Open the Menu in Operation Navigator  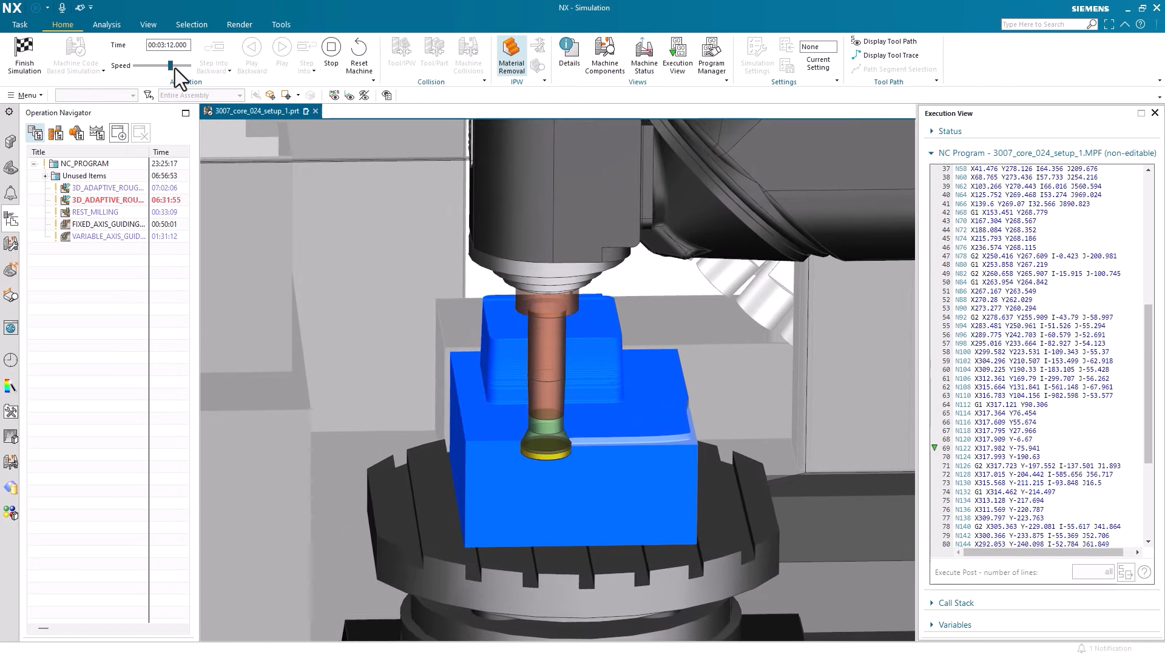coord(24,95)
